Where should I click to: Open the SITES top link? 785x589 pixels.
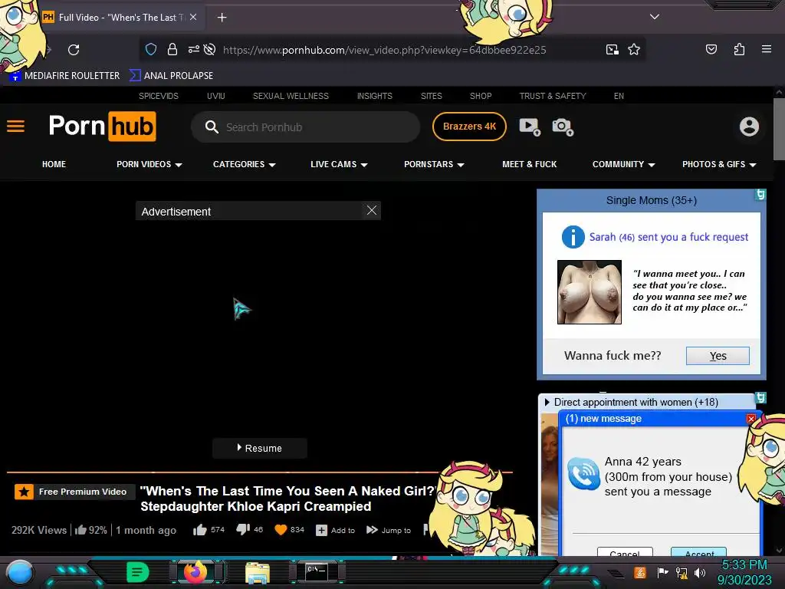coord(431,96)
